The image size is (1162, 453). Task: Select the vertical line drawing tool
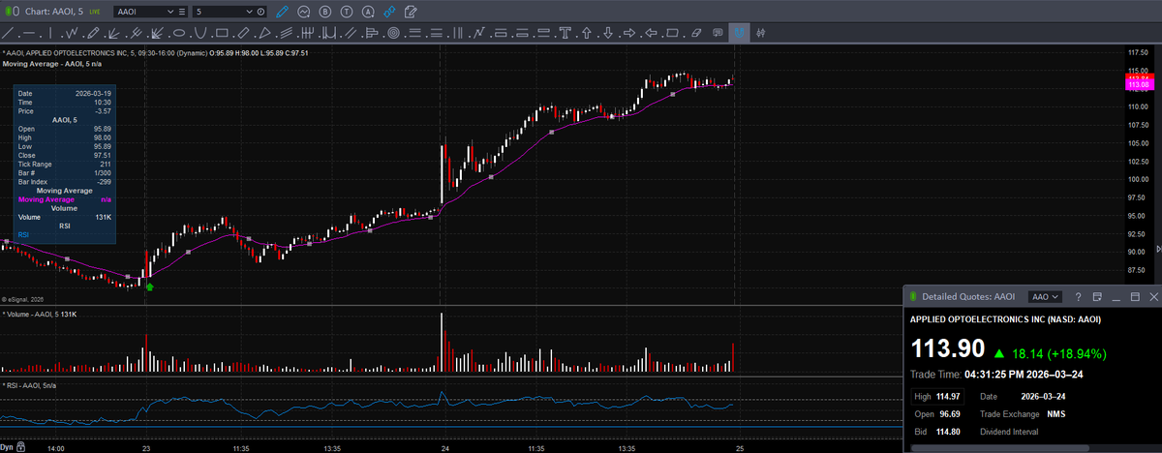point(49,33)
